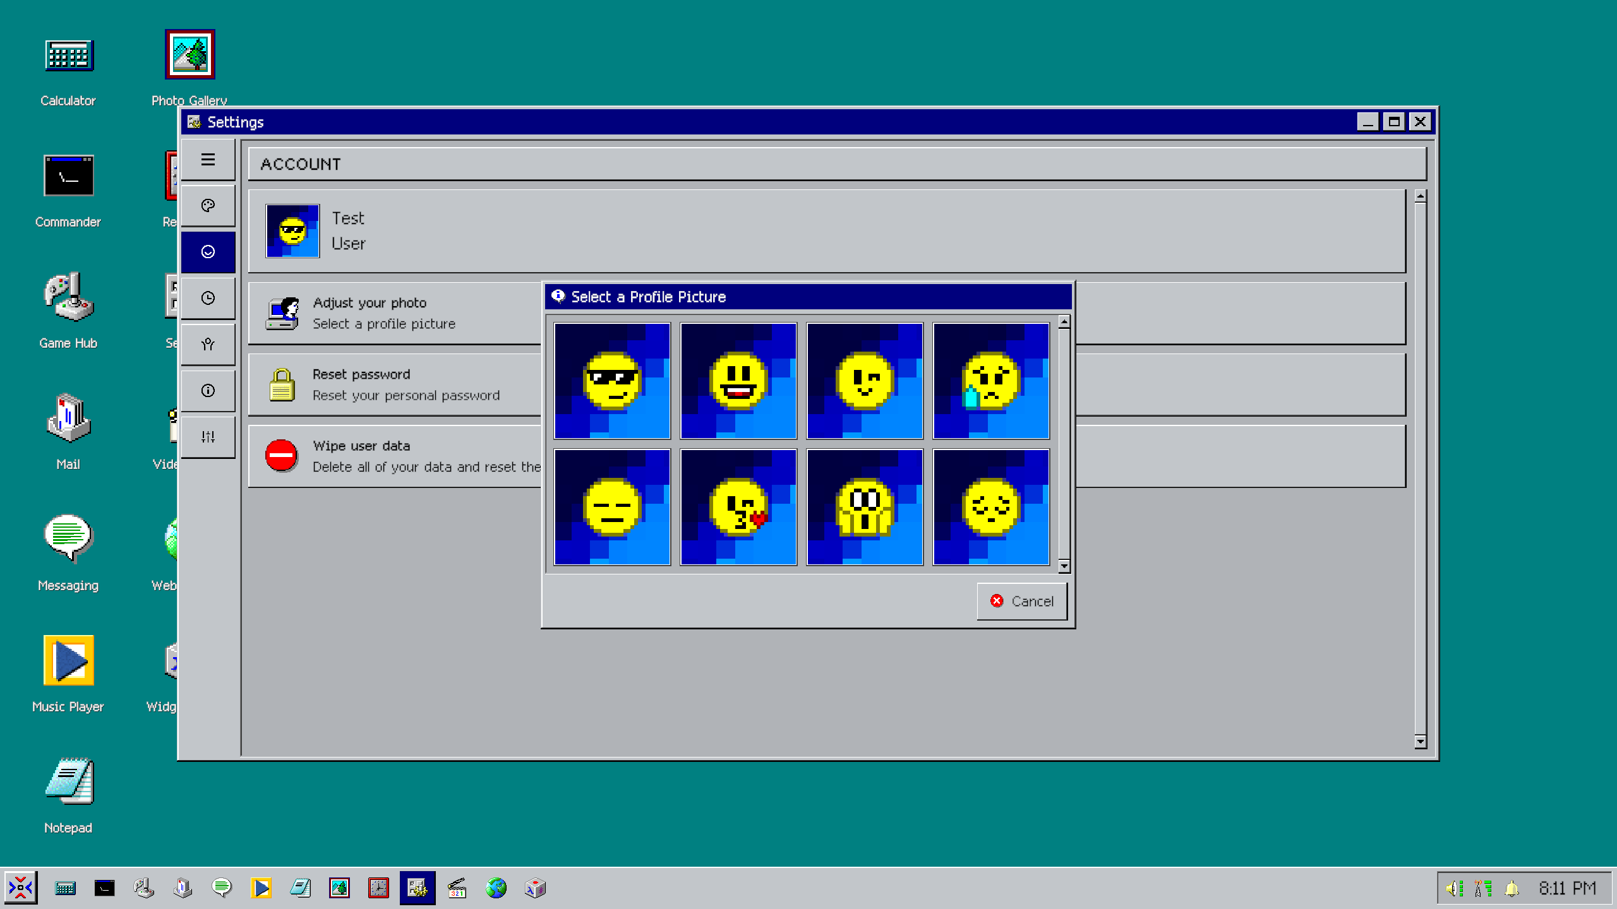Open the info about section icon
Screen dimensions: 1617x909
click(x=208, y=391)
